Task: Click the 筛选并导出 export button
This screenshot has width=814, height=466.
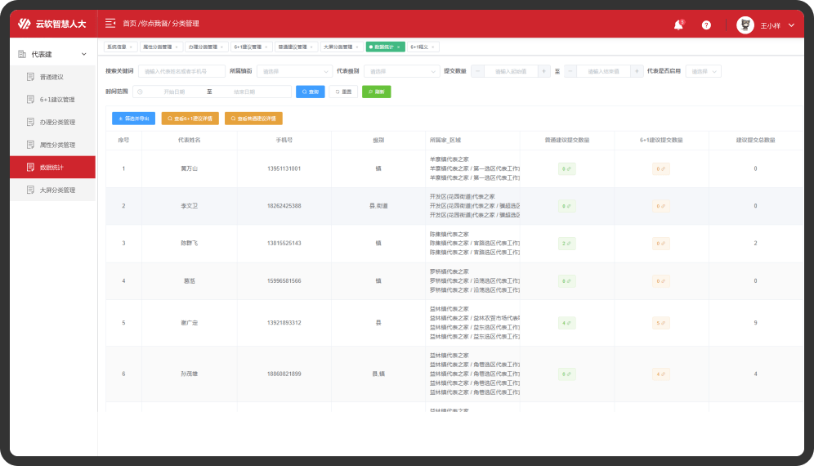Action: (x=133, y=119)
